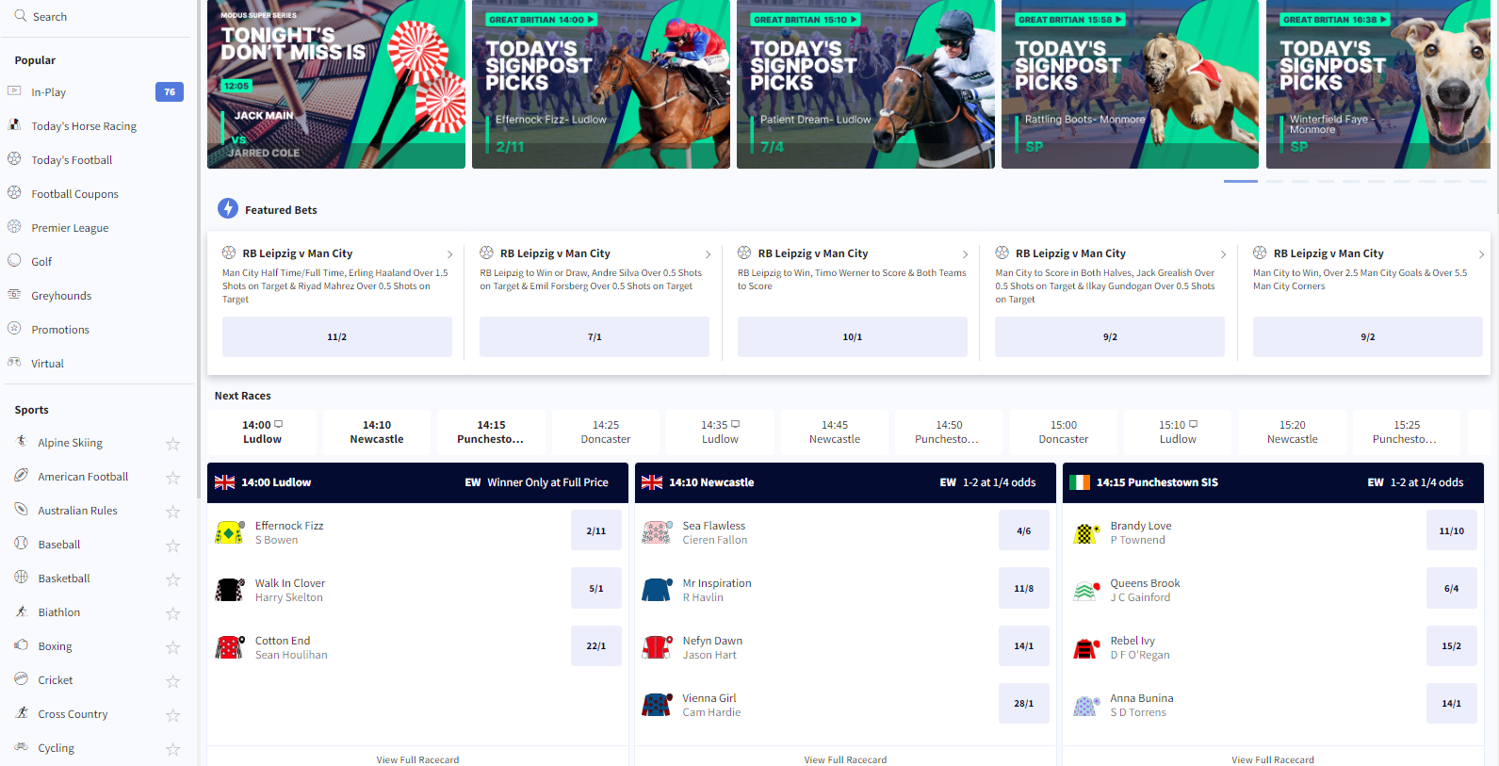The height and width of the screenshot is (766, 1499).
Task: Expand last featured bet card chevron
Action: point(1481,254)
